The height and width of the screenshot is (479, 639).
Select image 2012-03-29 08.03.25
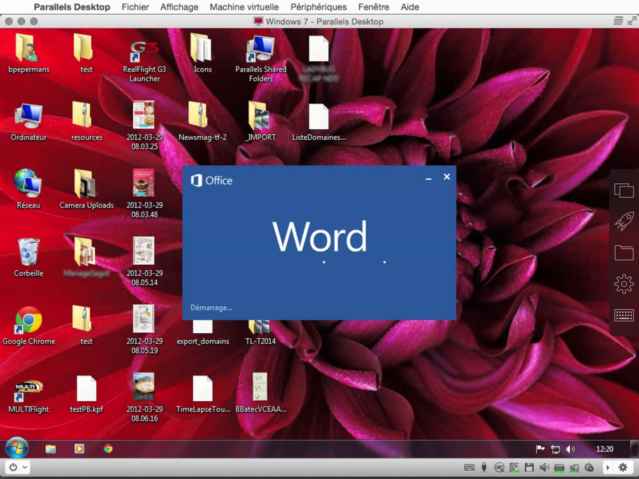point(144,126)
